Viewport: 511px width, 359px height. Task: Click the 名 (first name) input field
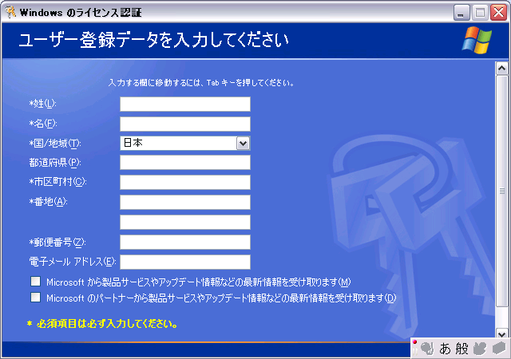185,124
